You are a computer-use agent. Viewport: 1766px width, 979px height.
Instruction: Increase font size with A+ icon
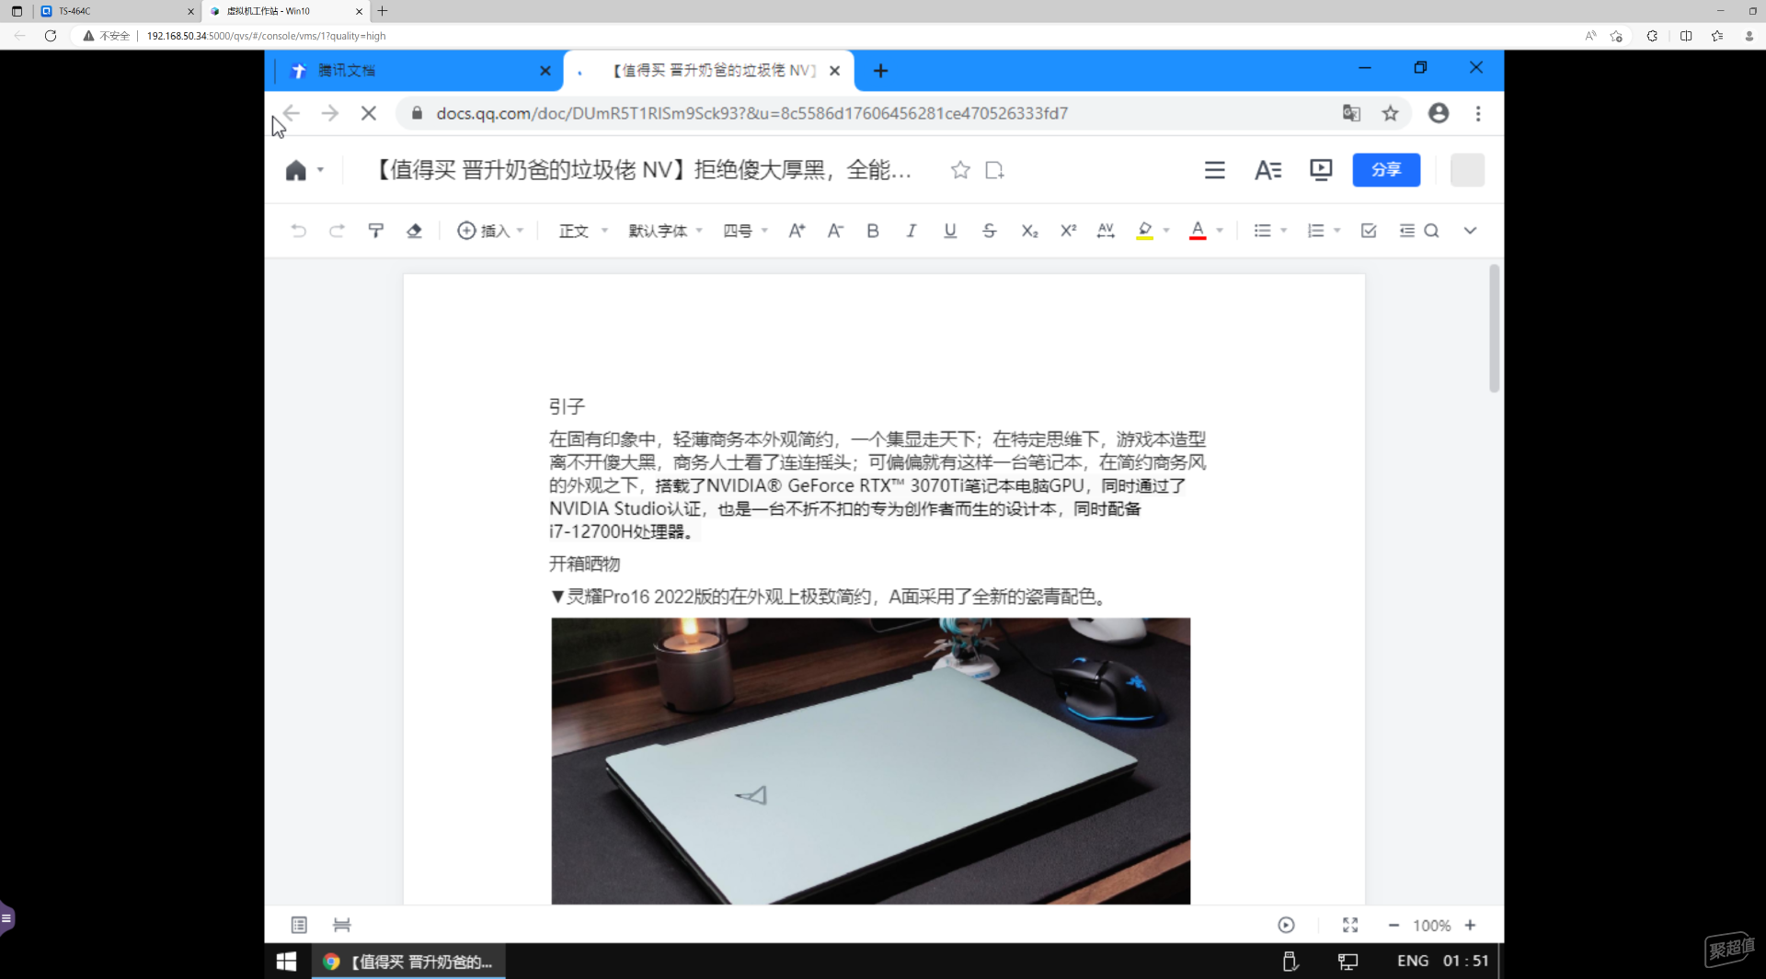[797, 231]
